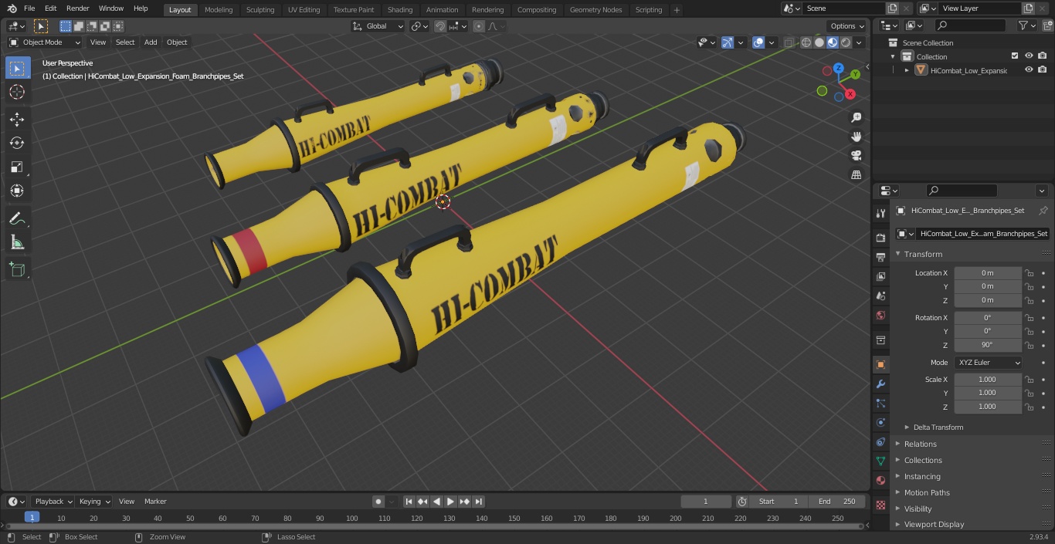
Task: Open the Object Data properties tab
Action: (880, 461)
